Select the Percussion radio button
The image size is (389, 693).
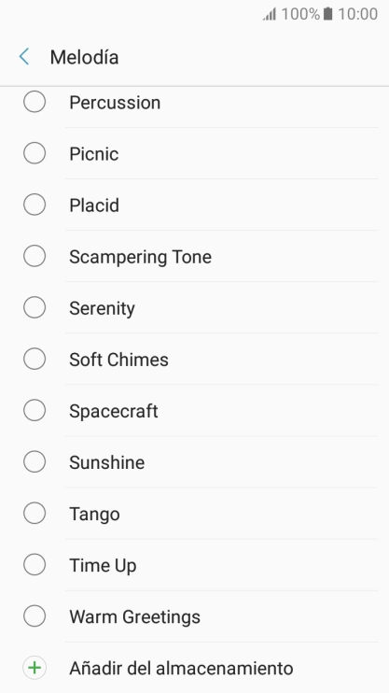coord(35,102)
